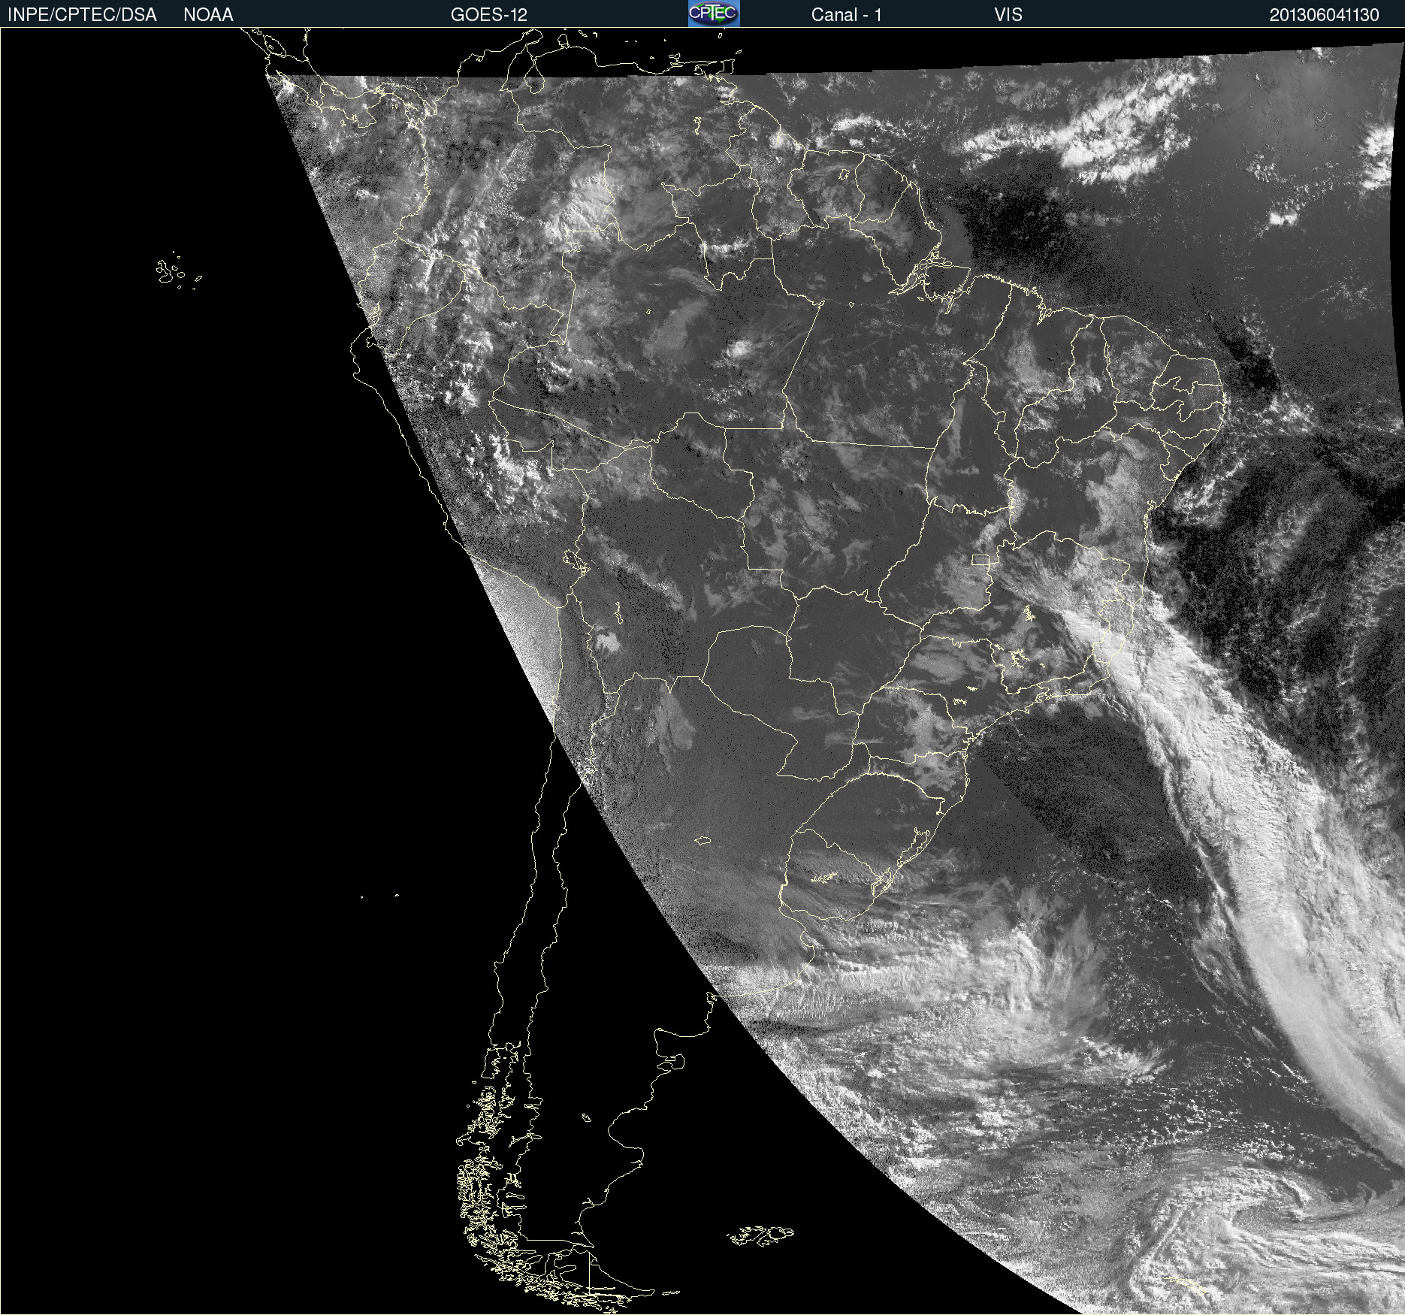Click the INPE/CPTEC/DSA header text
This screenshot has height=1315, width=1405.
[x=82, y=15]
